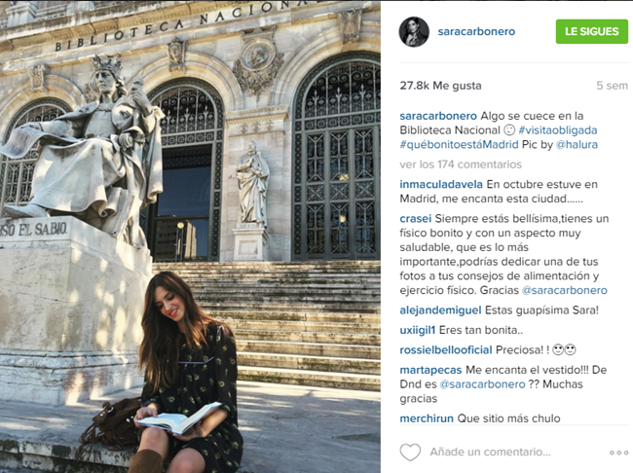Viewport: 633px width, 473px height.
Task: Click the 27.8k Me gusta likes count
Action: pyautogui.click(x=440, y=86)
